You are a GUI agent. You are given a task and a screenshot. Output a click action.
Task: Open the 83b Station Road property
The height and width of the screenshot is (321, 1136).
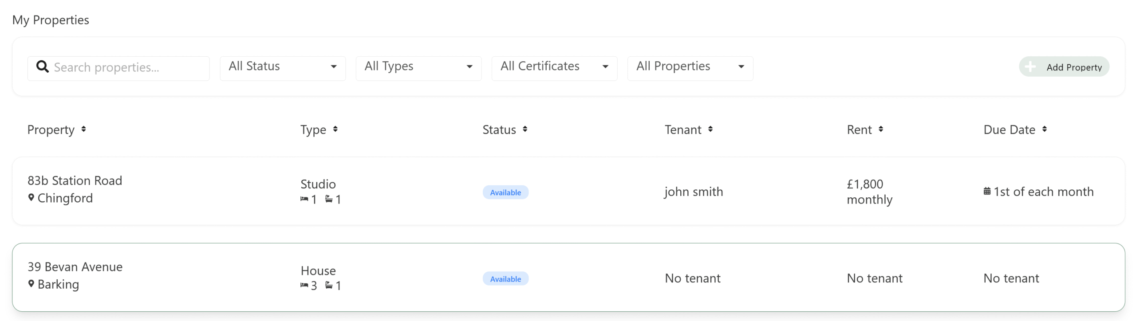(x=75, y=181)
